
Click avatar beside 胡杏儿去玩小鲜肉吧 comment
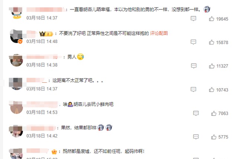pos(16,107)
